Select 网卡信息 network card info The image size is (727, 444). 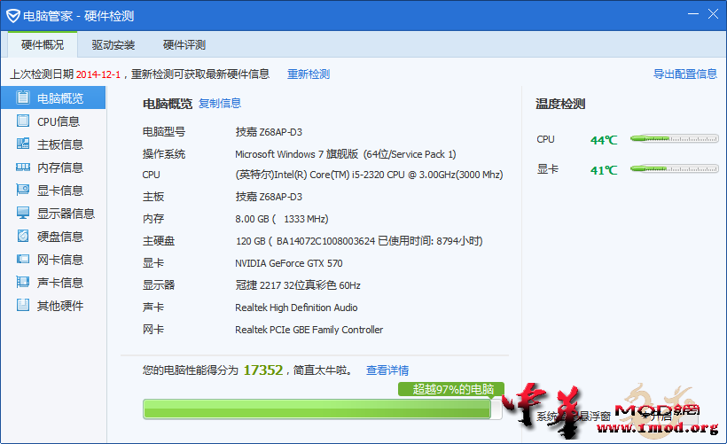pyautogui.click(x=53, y=260)
